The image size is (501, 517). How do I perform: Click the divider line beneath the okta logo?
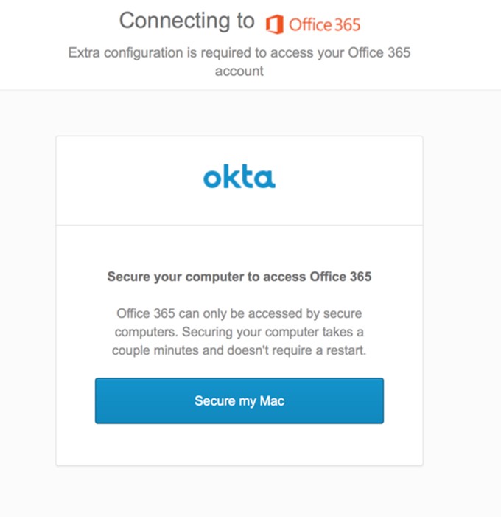tap(239, 225)
